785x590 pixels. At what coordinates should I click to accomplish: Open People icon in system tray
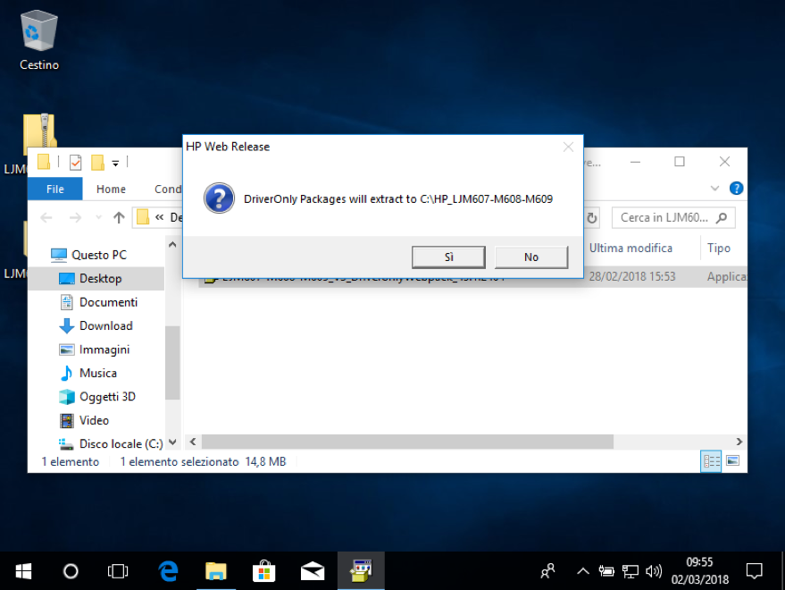click(x=547, y=571)
